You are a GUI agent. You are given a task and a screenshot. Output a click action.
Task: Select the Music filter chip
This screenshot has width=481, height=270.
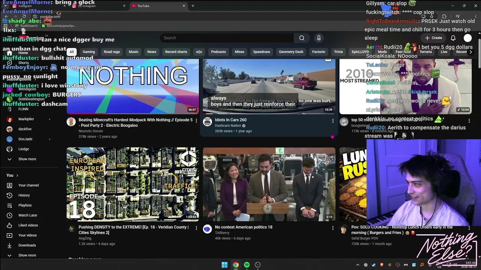pyautogui.click(x=134, y=52)
